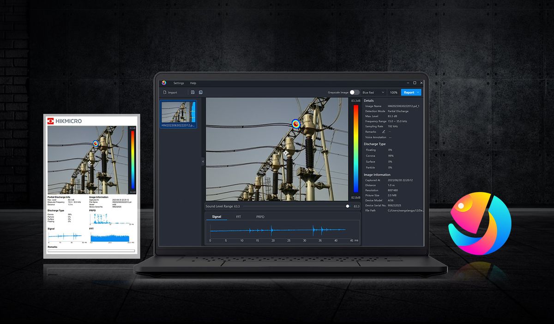554x324 pixels.
Task: Click the app logo in the title bar
Action: tap(163, 83)
